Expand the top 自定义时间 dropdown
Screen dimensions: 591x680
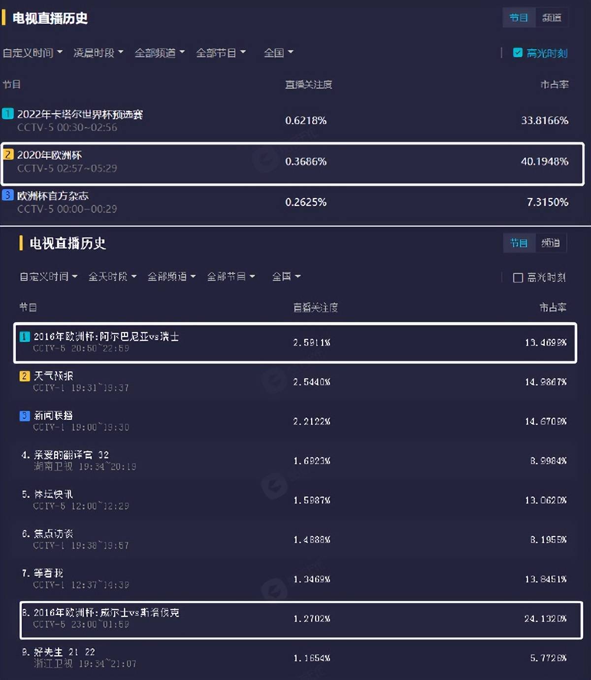click(x=33, y=53)
